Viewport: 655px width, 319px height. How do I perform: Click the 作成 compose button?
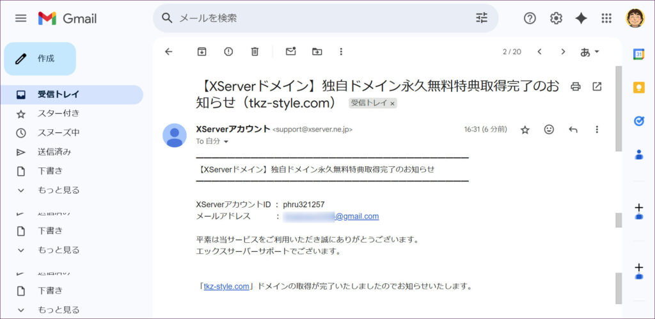point(40,59)
